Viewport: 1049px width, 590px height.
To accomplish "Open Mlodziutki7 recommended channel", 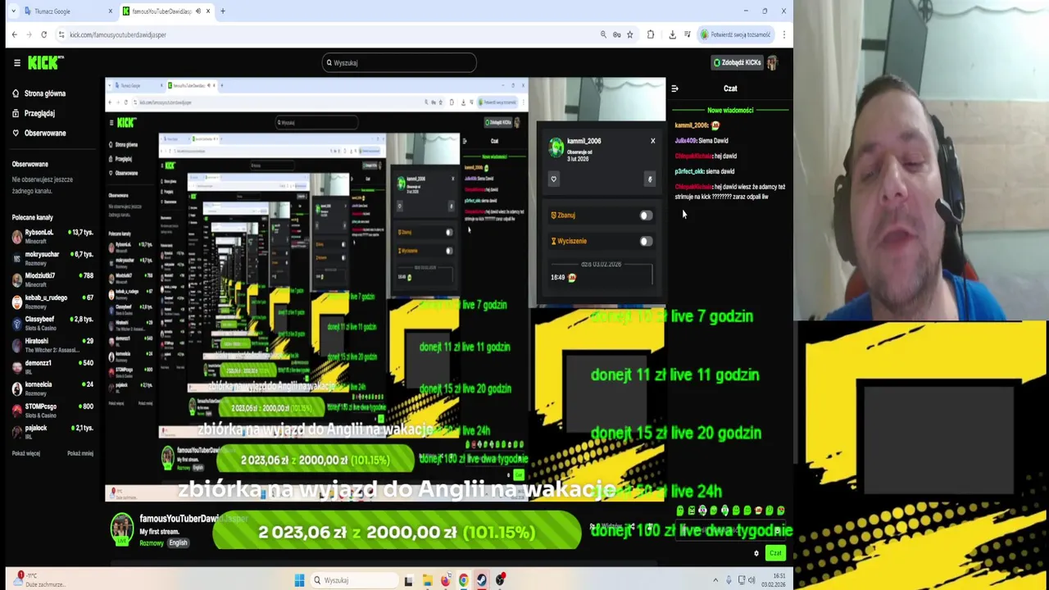I will point(52,279).
